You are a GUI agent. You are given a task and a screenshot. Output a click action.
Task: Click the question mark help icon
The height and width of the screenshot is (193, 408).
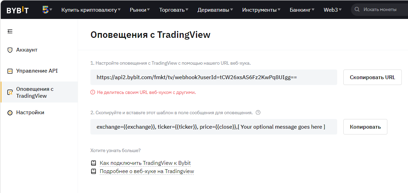coord(258,112)
